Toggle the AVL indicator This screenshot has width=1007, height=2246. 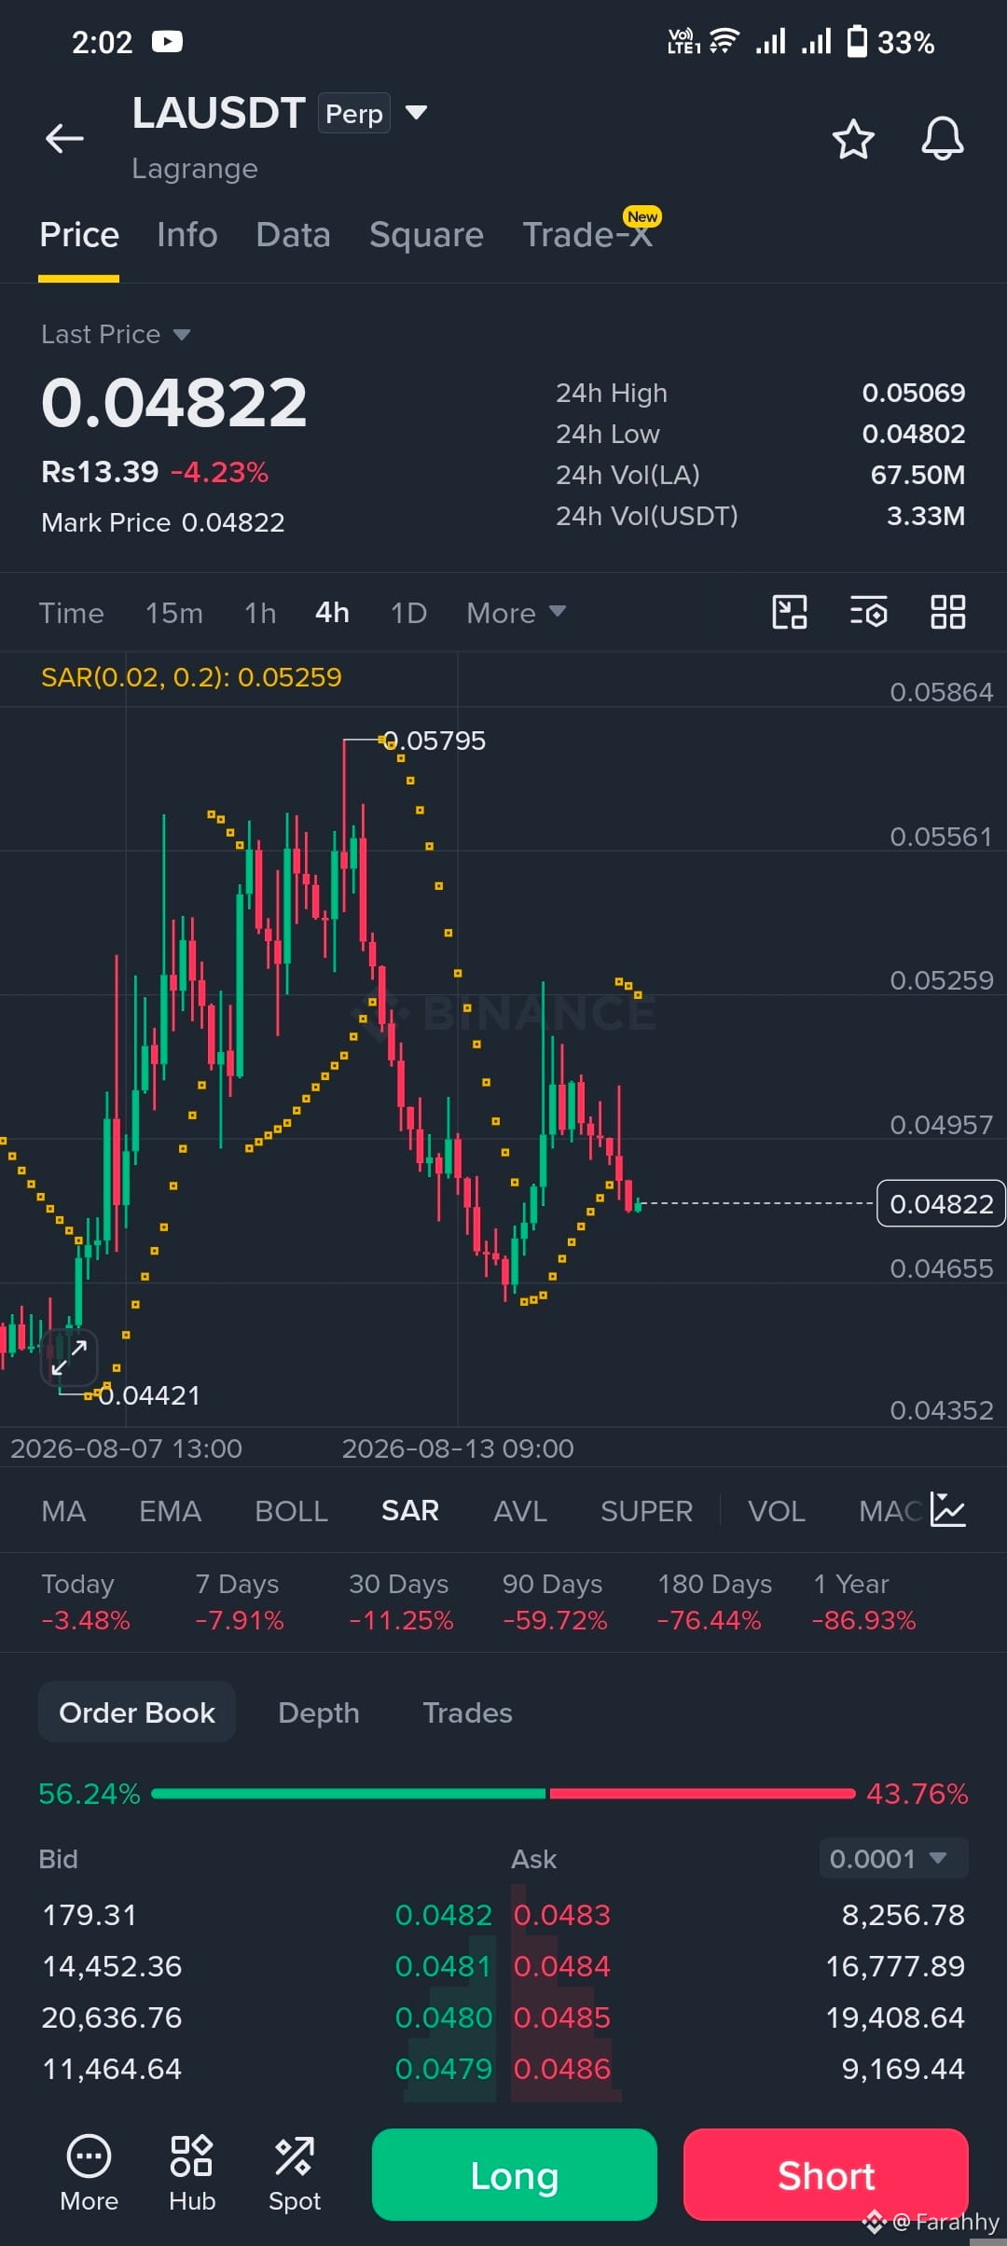(x=519, y=1511)
